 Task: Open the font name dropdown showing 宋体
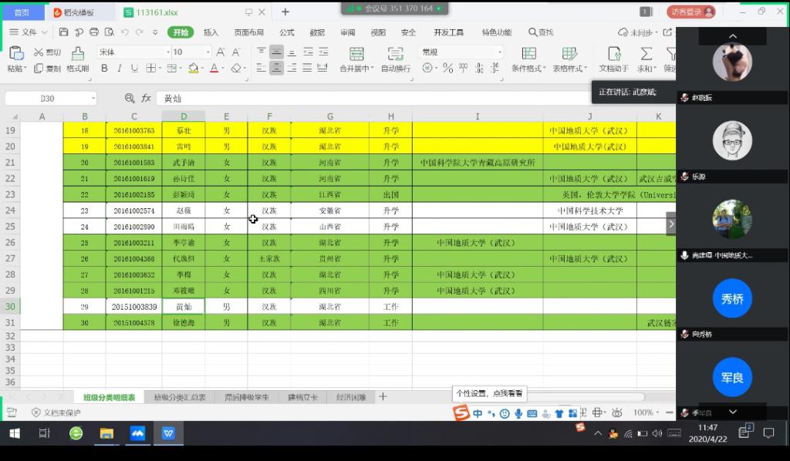131,52
